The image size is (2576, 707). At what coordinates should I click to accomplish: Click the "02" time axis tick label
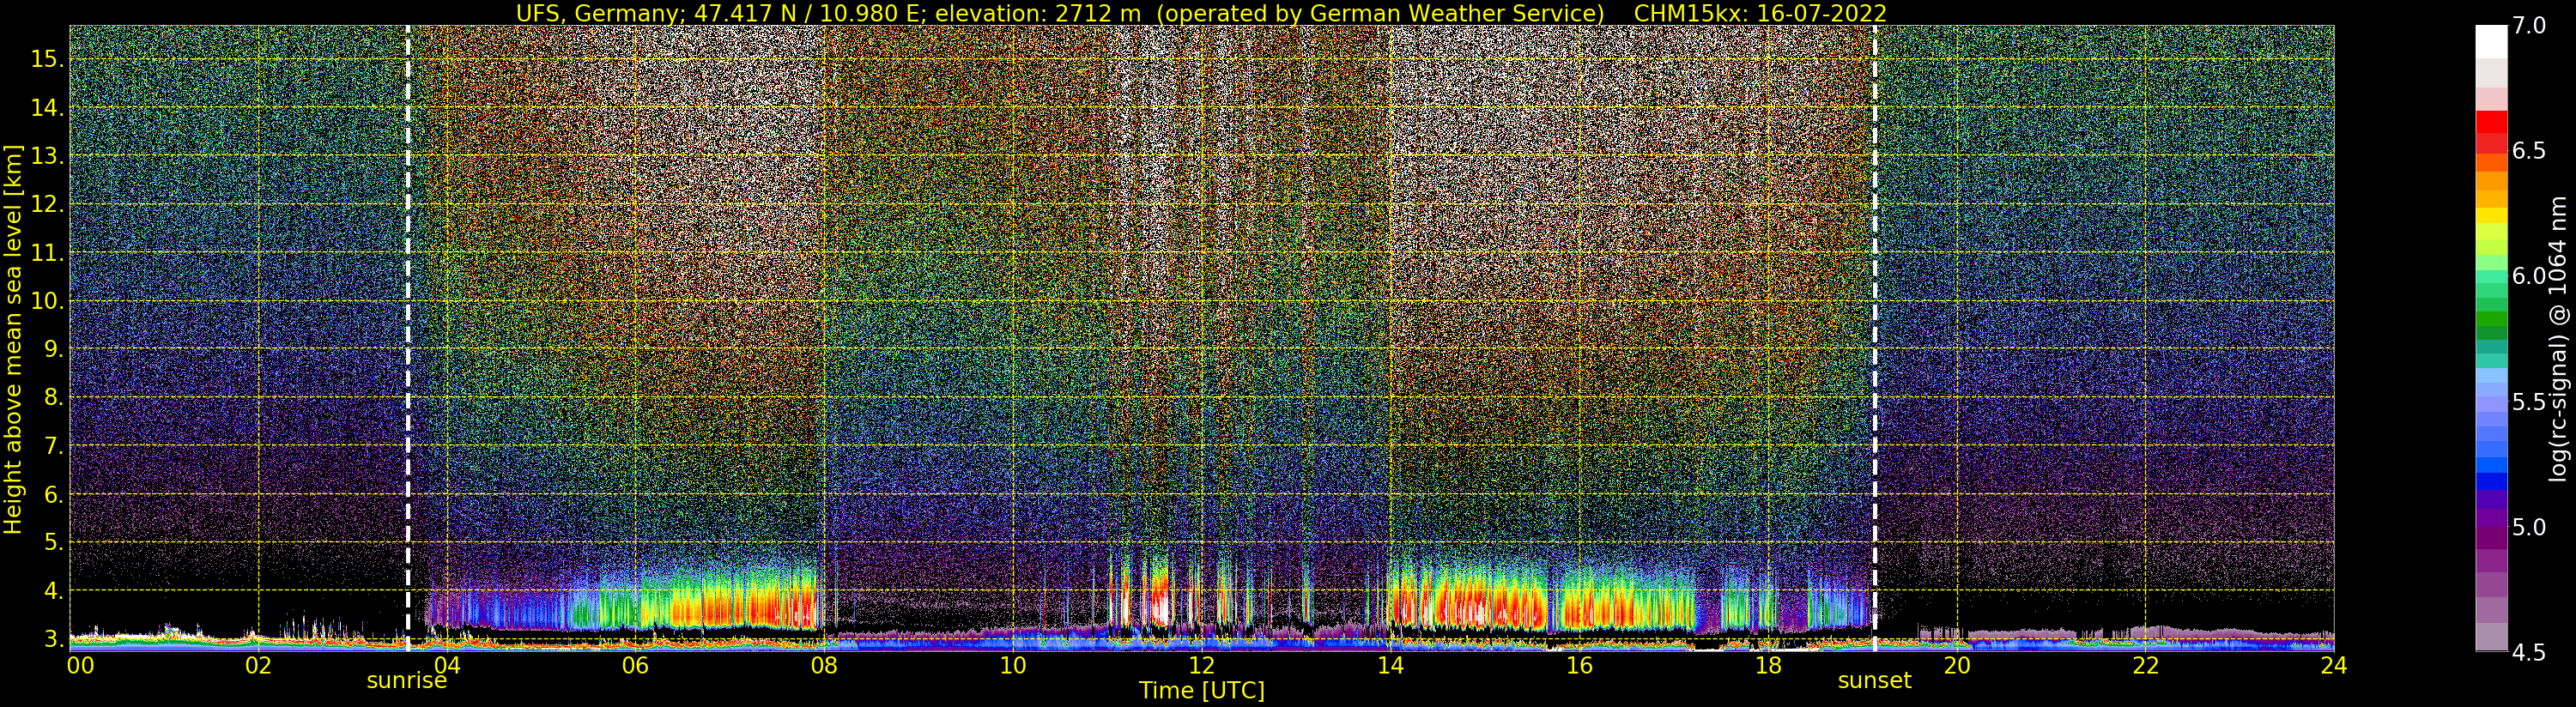point(258,665)
